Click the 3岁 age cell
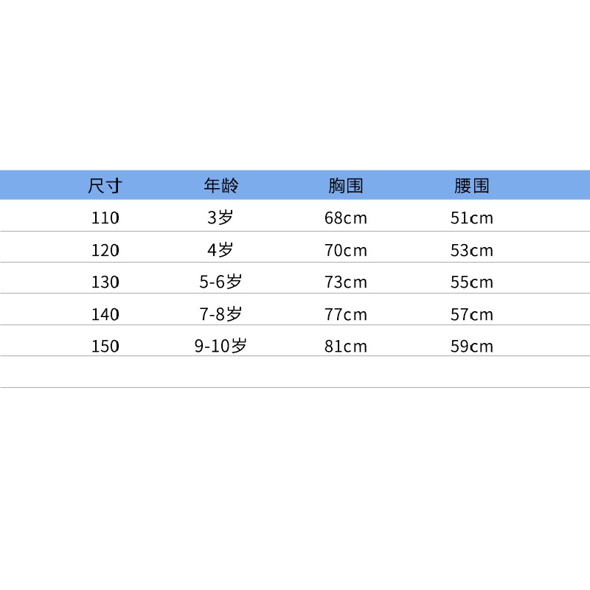Viewport: 590px width, 590px height. point(221,218)
